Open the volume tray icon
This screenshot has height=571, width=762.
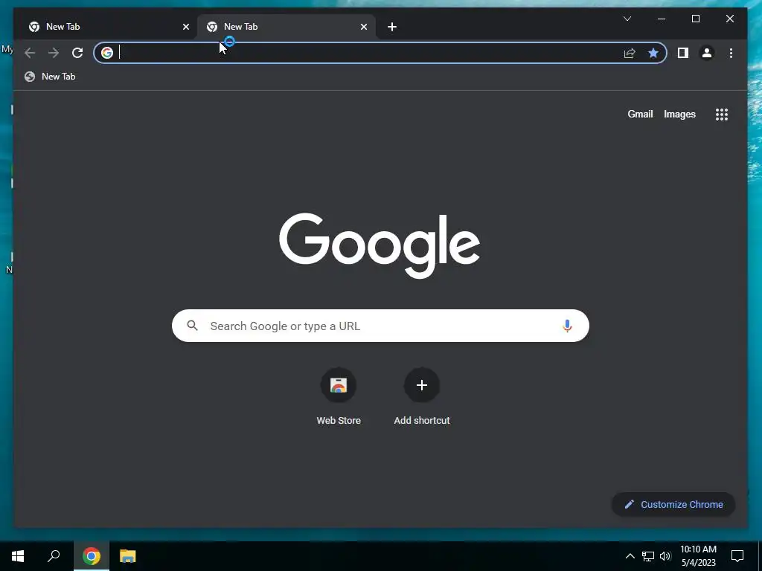[665, 556]
